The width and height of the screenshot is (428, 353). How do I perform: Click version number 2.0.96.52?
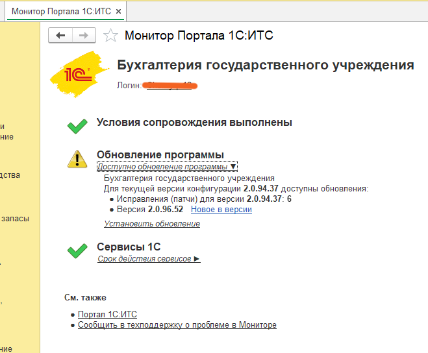tap(166, 209)
